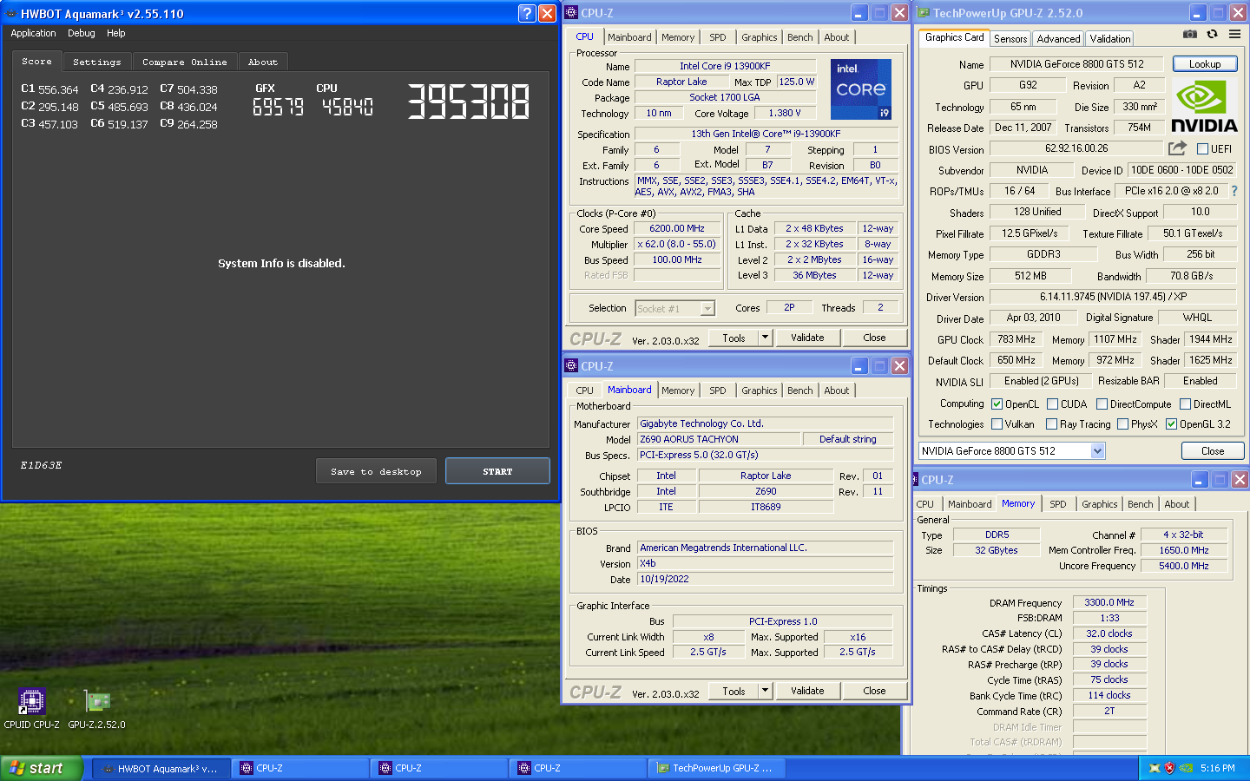Click the taskbar clock showing 5:16 PM
This screenshot has height=781, width=1250.
click(x=1217, y=768)
